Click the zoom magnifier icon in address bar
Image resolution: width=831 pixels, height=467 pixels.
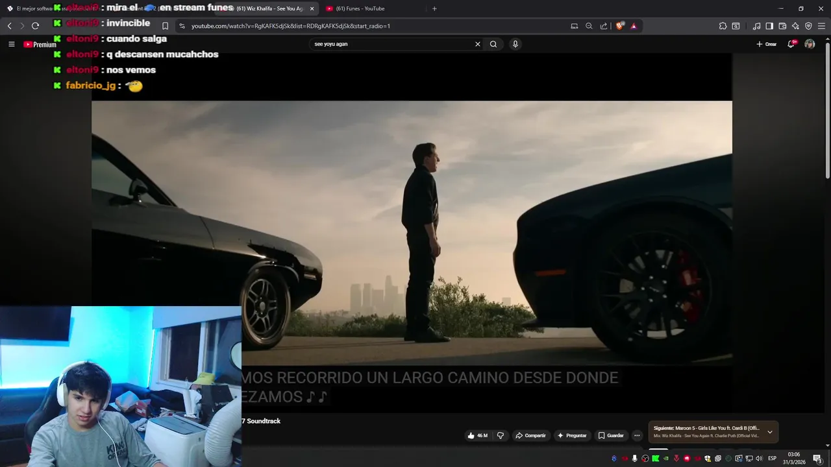tap(589, 26)
